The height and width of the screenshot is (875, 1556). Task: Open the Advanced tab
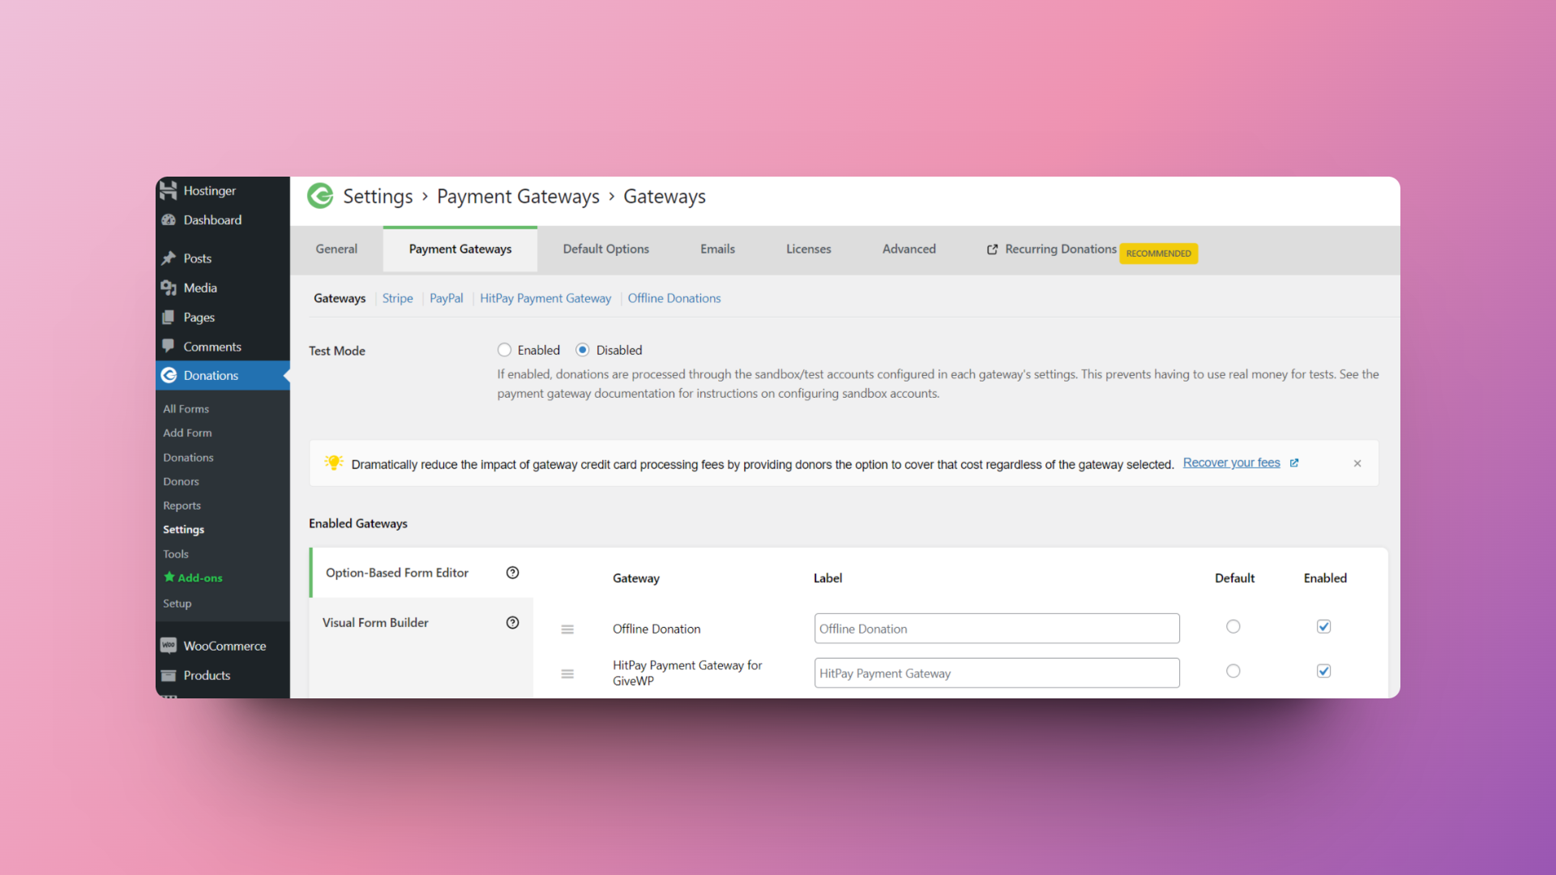tap(909, 249)
